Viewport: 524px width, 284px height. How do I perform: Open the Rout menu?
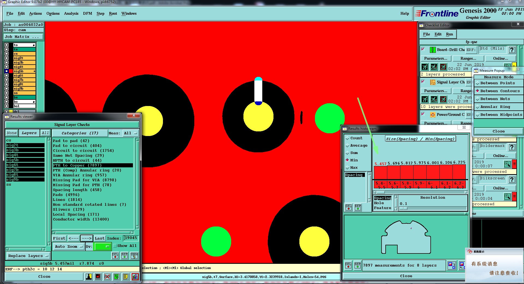point(113,14)
